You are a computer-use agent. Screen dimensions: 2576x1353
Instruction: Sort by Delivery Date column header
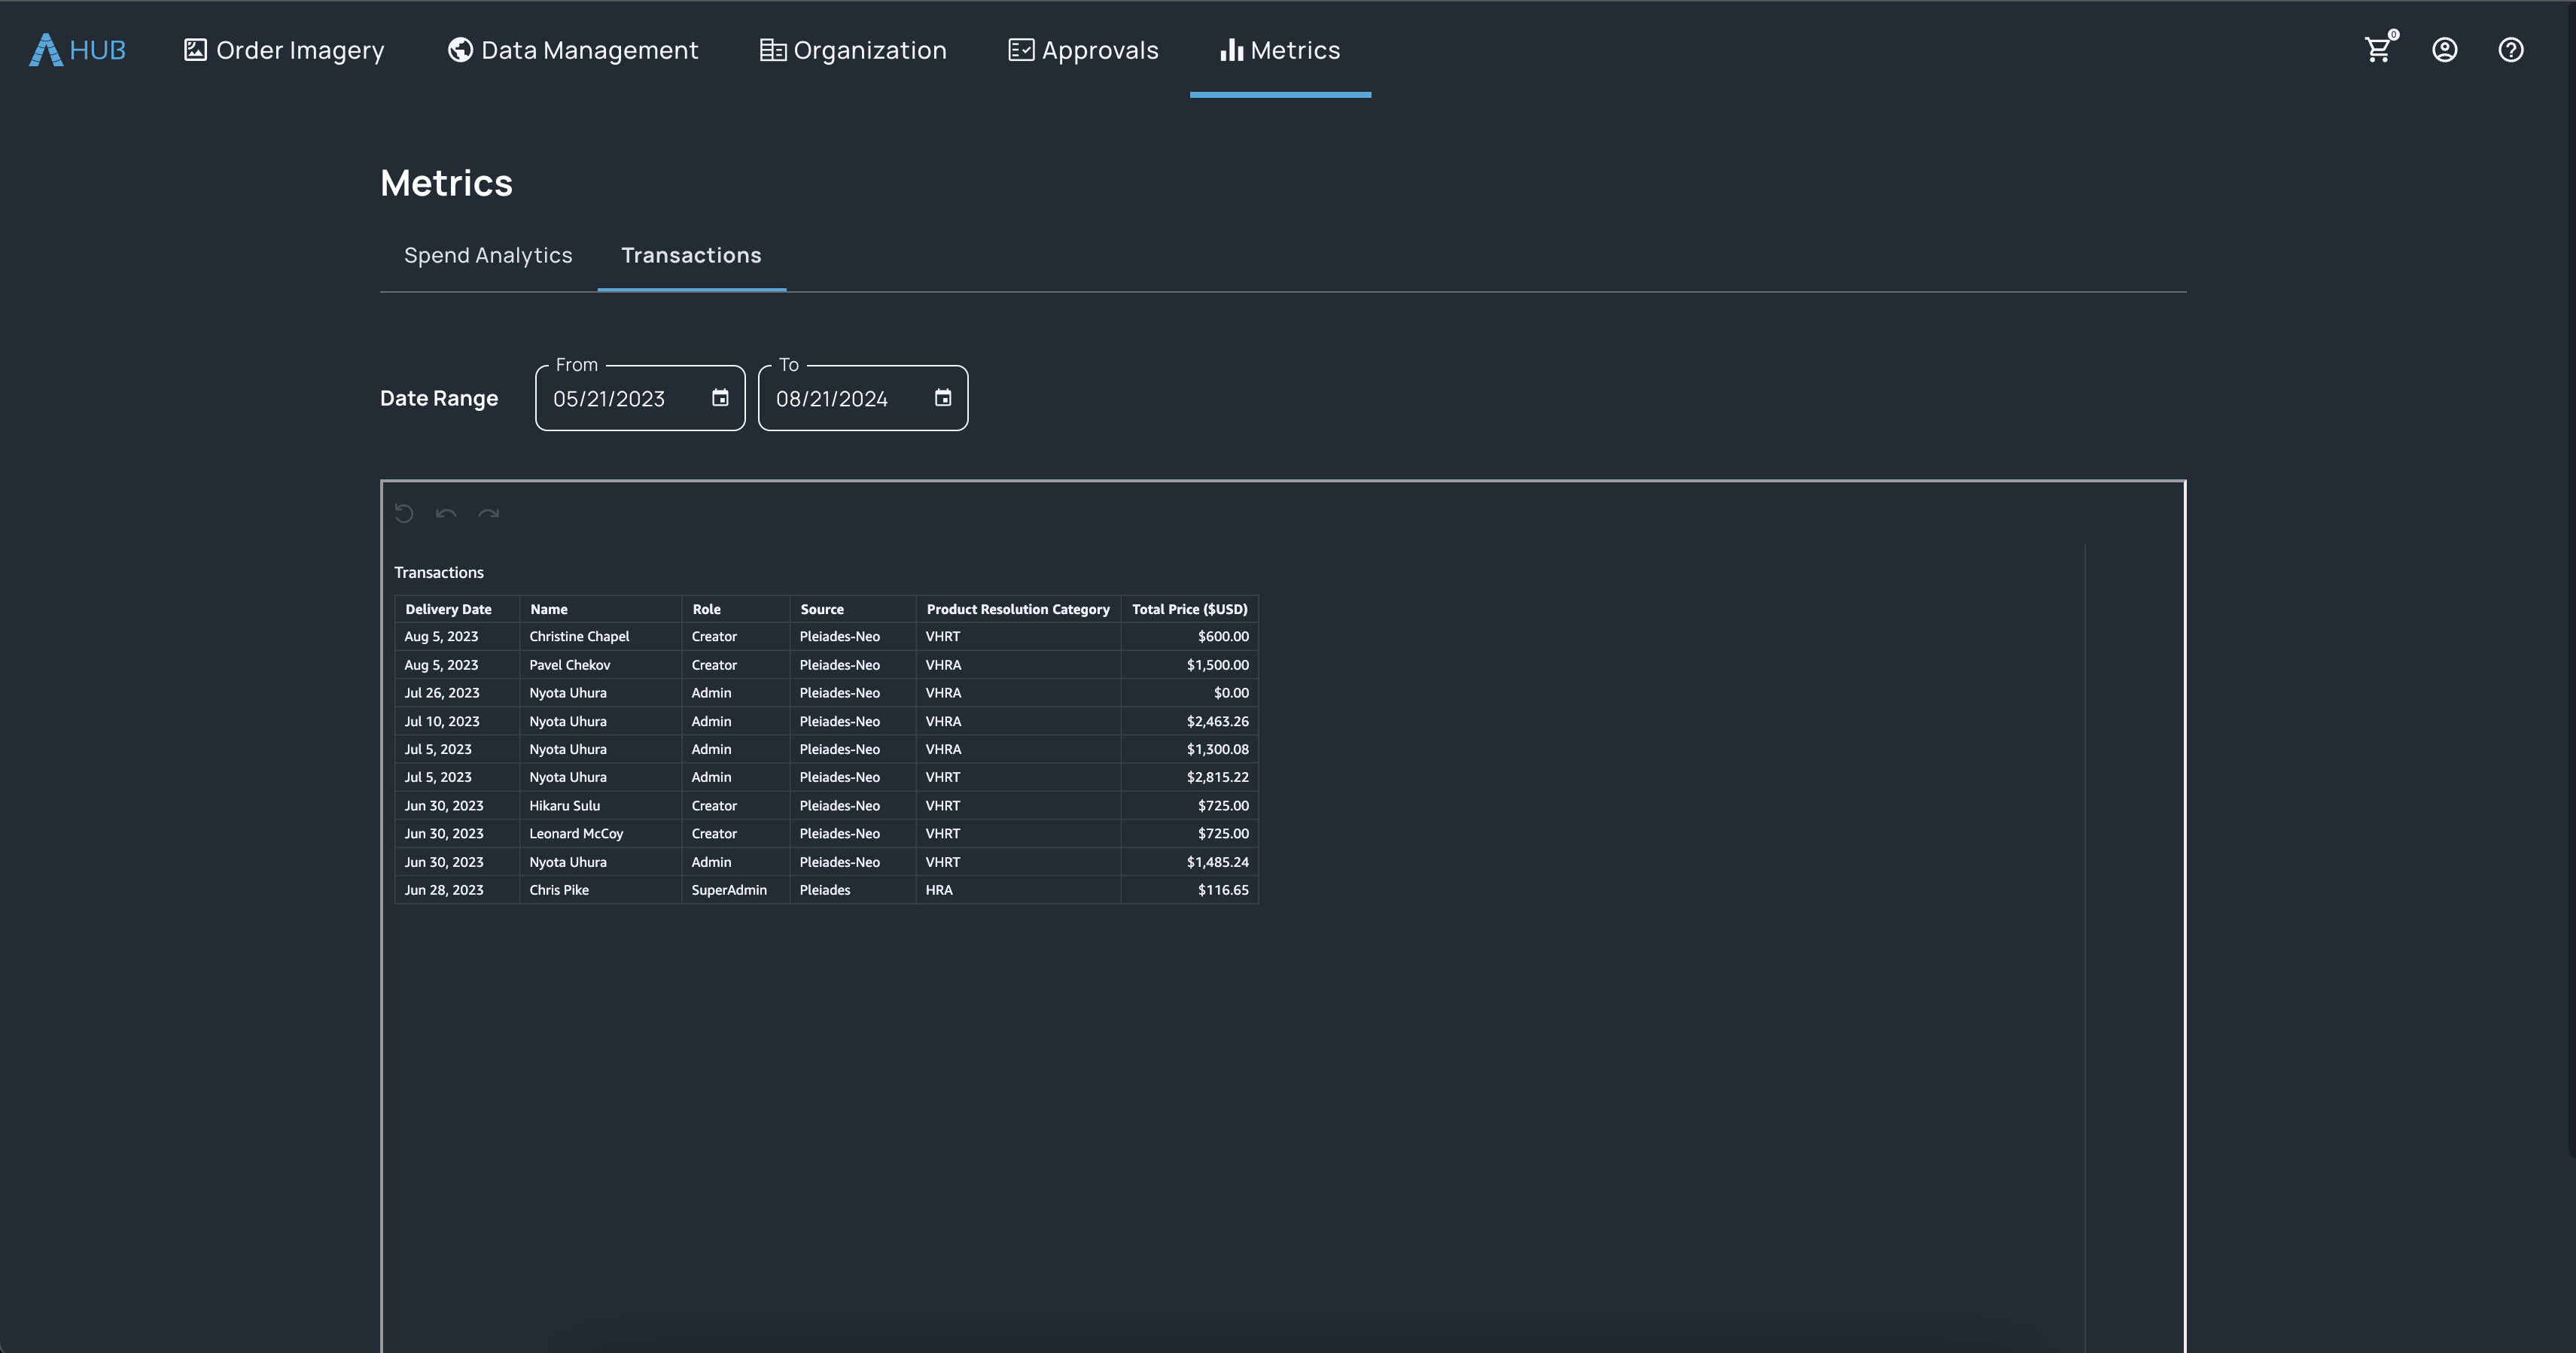448,609
